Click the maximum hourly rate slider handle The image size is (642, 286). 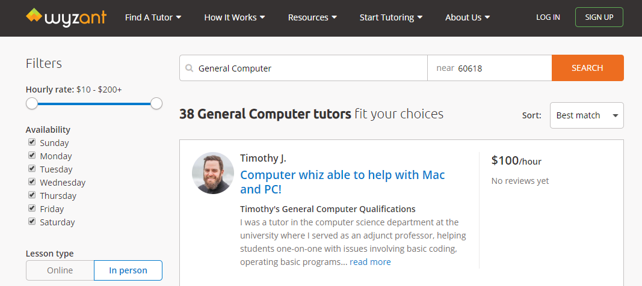pyautogui.click(x=156, y=104)
